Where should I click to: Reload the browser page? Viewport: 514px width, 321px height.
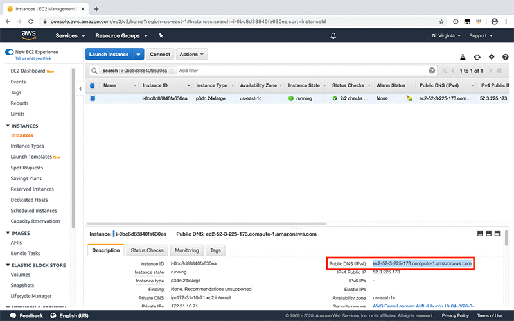coord(31,22)
